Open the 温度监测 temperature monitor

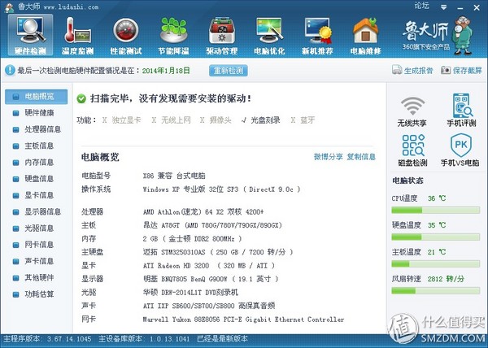(78, 36)
